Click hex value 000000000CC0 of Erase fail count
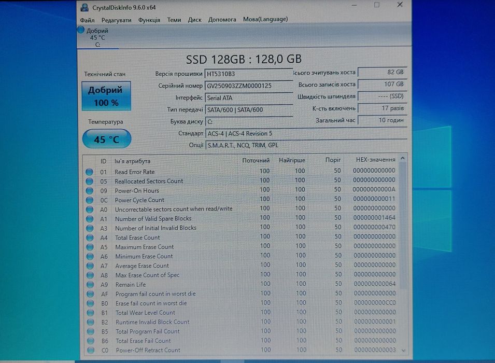Image resolution: width=495 pixels, height=363 pixels. (374, 302)
